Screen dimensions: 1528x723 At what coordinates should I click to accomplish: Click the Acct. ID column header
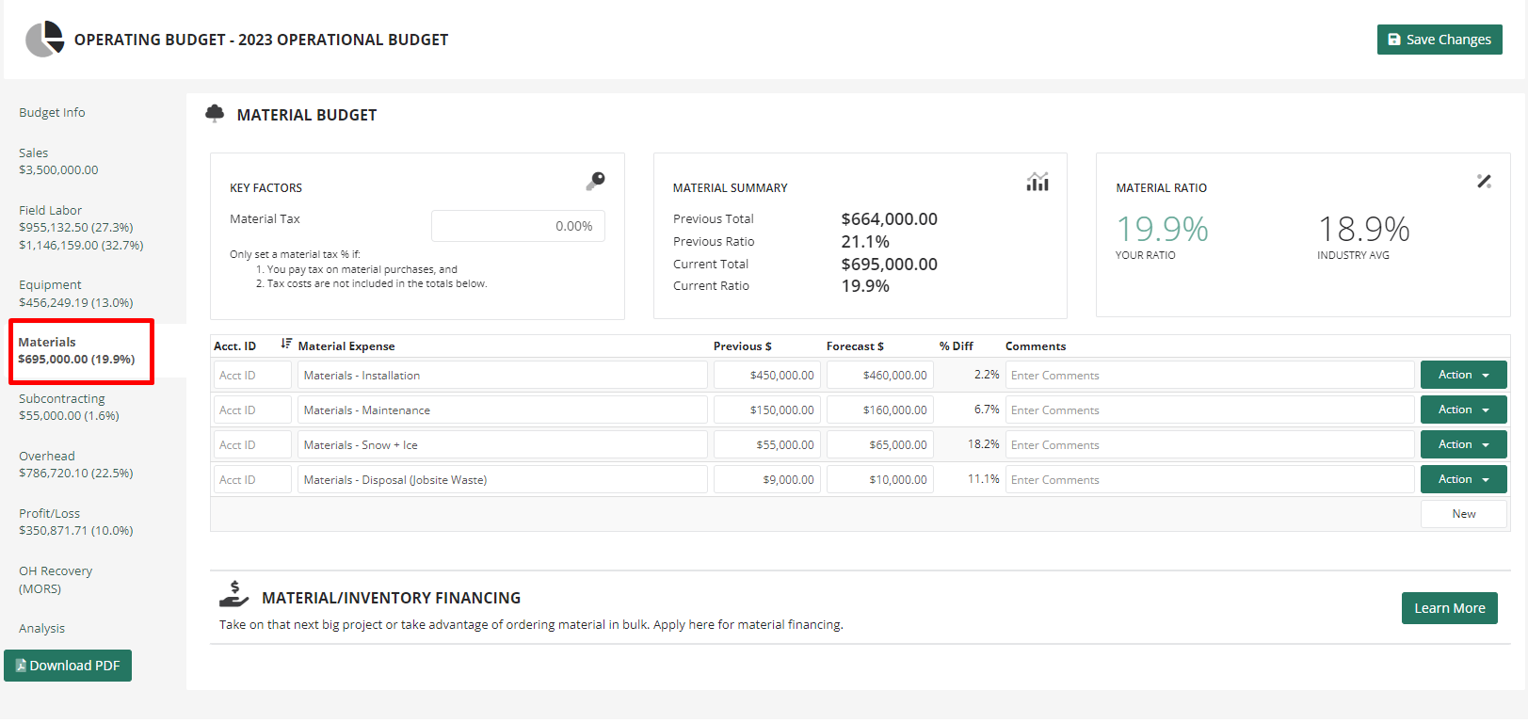click(x=234, y=346)
